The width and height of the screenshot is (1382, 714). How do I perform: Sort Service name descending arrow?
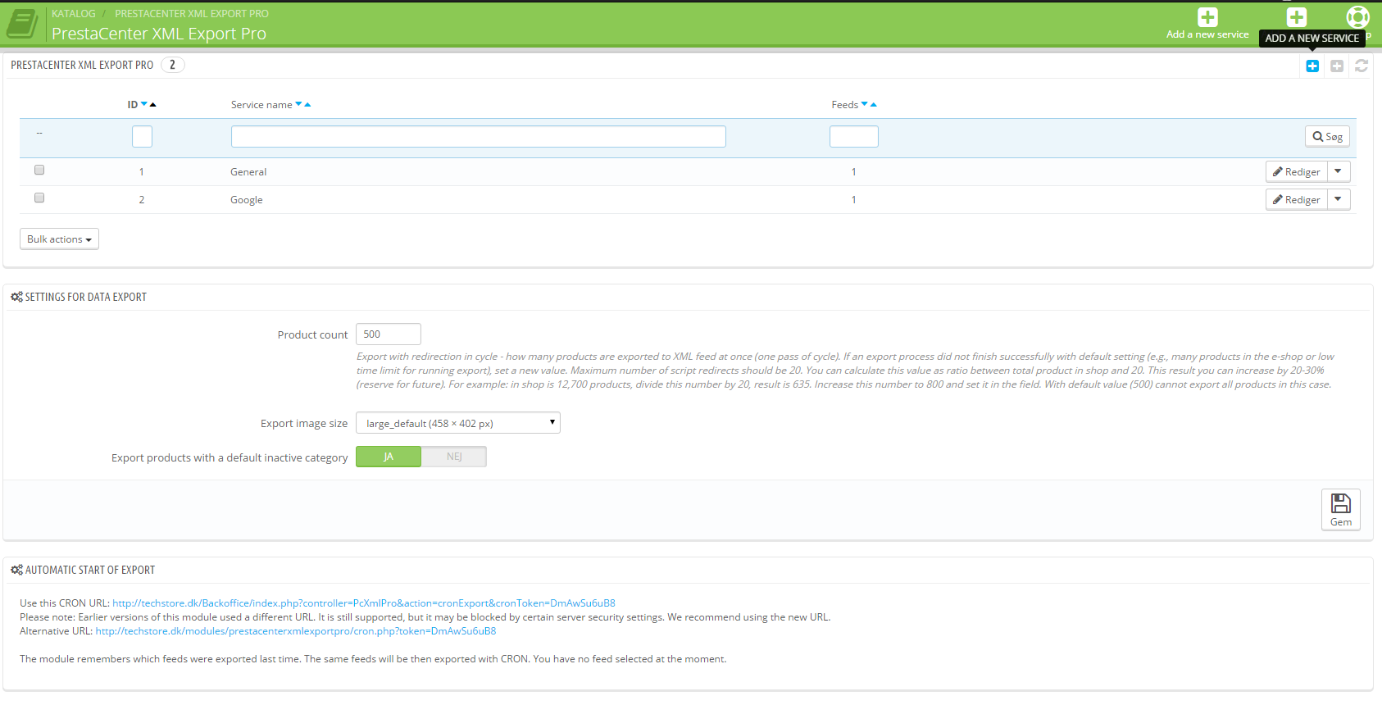298,104
